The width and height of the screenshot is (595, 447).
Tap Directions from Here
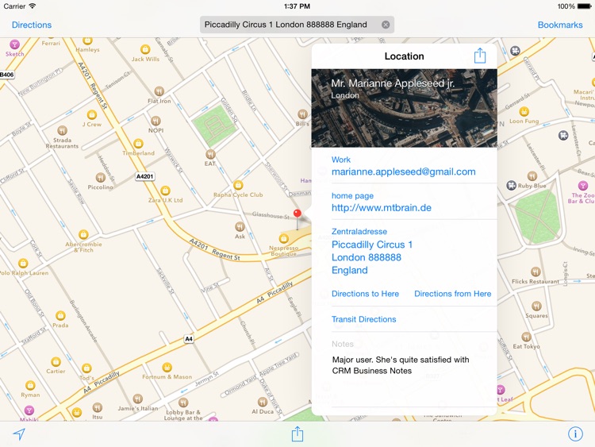pyautogui.click(x=453, y=294)
